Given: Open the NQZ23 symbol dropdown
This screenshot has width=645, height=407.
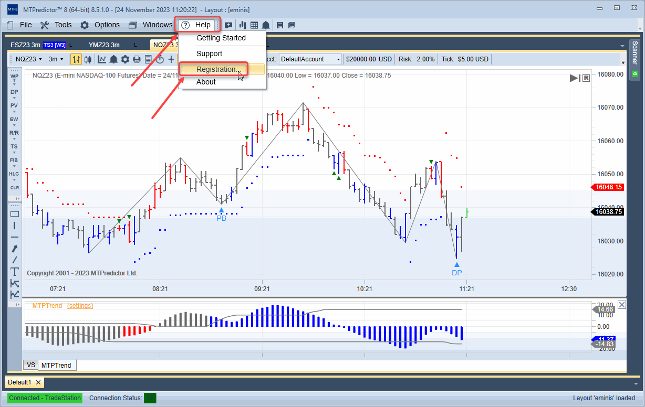Looking at the screenshot, I should [29, 59].
